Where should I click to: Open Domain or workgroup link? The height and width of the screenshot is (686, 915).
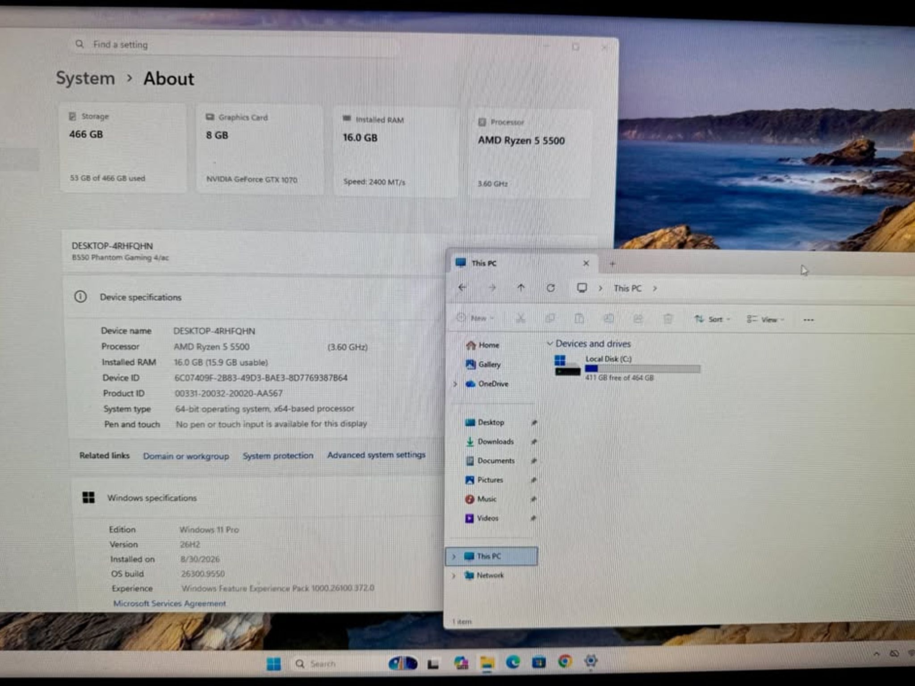(186, 456)
